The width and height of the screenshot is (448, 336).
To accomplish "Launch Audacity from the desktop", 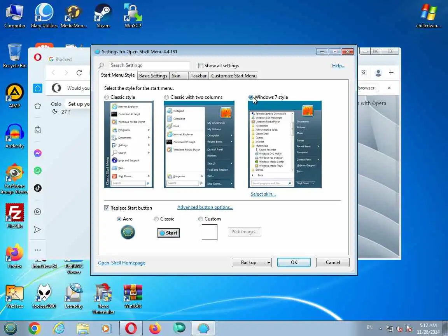I will [14, 136].
